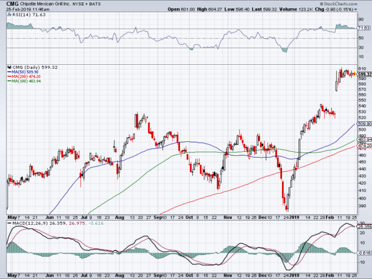Viewport: 372px width, 279px height.
Task: Click the 474.20 red MA tag on price axis
Action: pos(365,145)
